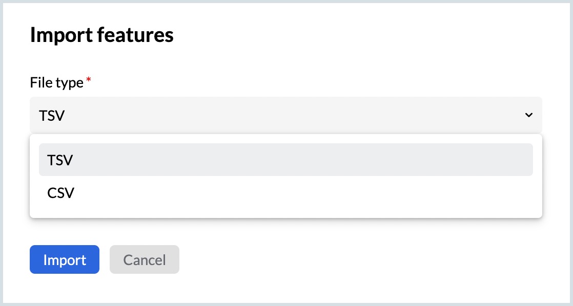This screenshot has width=573, height=306.
Task: Dismiss the dialog using Cancel
Action: pyautogui.click(x=144, y=259)
